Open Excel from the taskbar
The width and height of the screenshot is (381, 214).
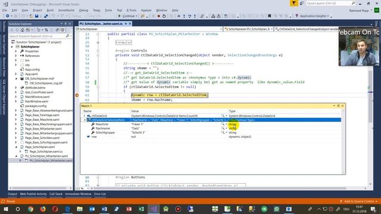point(141,209)
